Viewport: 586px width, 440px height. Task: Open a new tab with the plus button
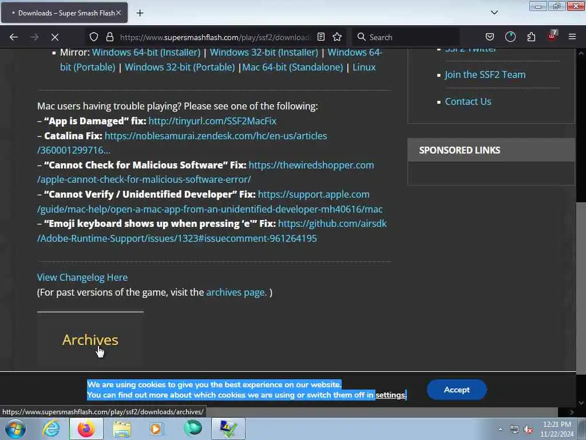pyautogui.click(x=140, y=13)
